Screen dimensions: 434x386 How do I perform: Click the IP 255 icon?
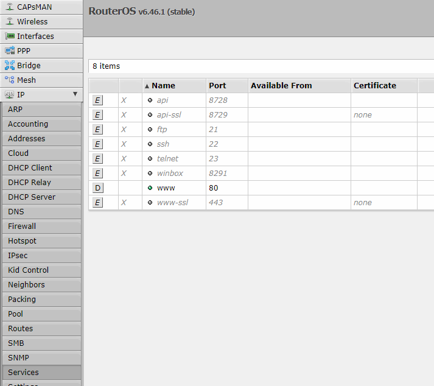tap(10, 95)
